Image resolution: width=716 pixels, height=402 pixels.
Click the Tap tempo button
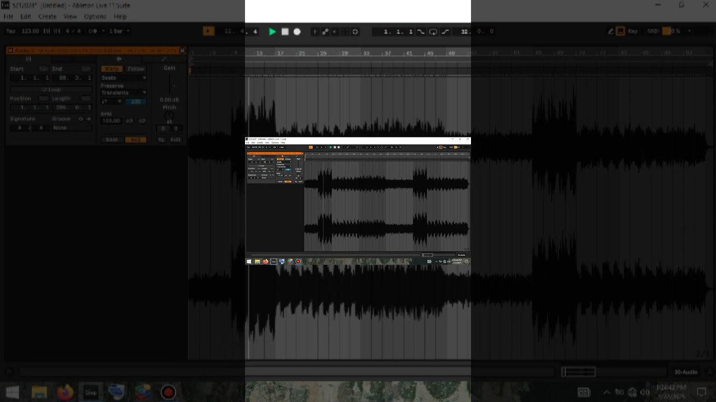[11, 31]
